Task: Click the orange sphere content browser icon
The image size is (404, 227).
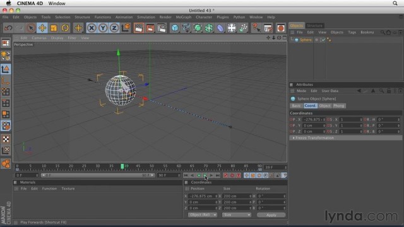Action: click(281, 28)
